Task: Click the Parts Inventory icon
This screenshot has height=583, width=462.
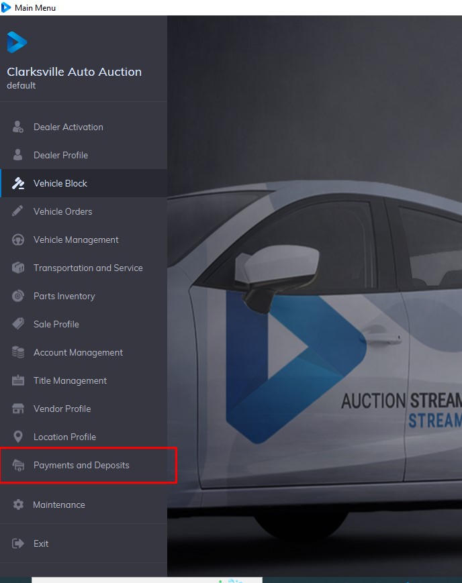Action: (x=18, y=296)
